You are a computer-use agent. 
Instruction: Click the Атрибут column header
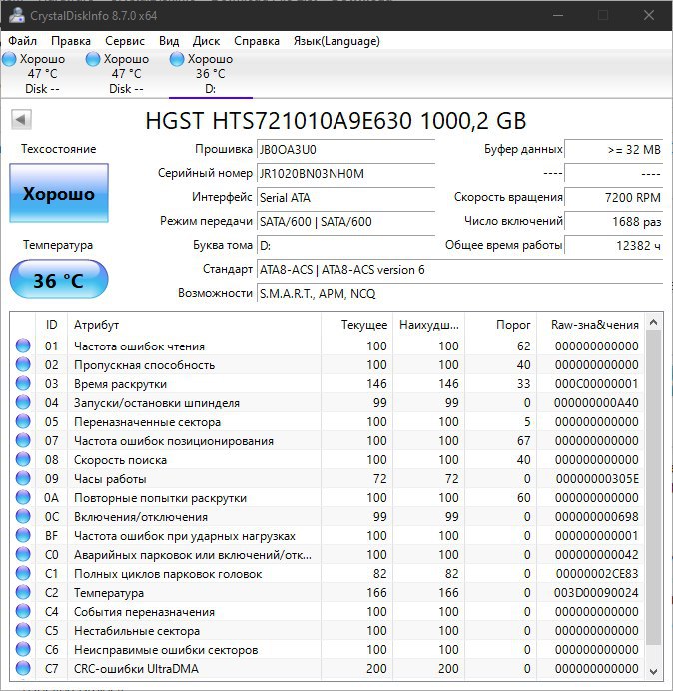(x=194, y=325)
